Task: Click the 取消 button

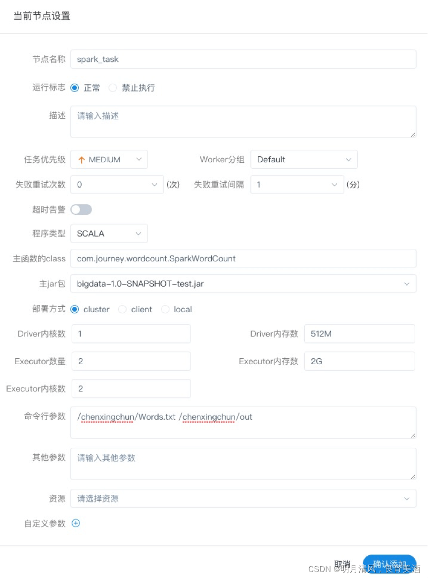Action: (342, 564)
